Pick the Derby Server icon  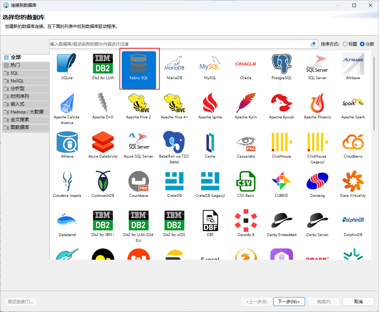point(317,220)
